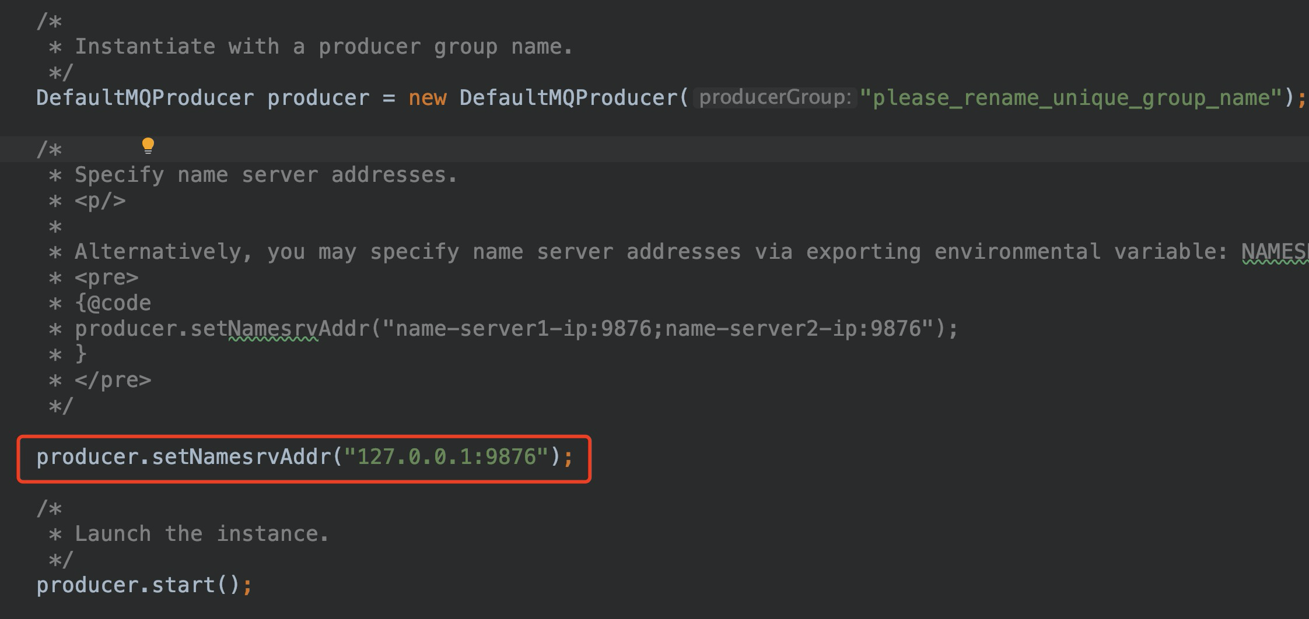This screenshot has width=1309, height=619.
Task: Click the "please_rename_unique_group_name" string
Action: coord(1071,98)
